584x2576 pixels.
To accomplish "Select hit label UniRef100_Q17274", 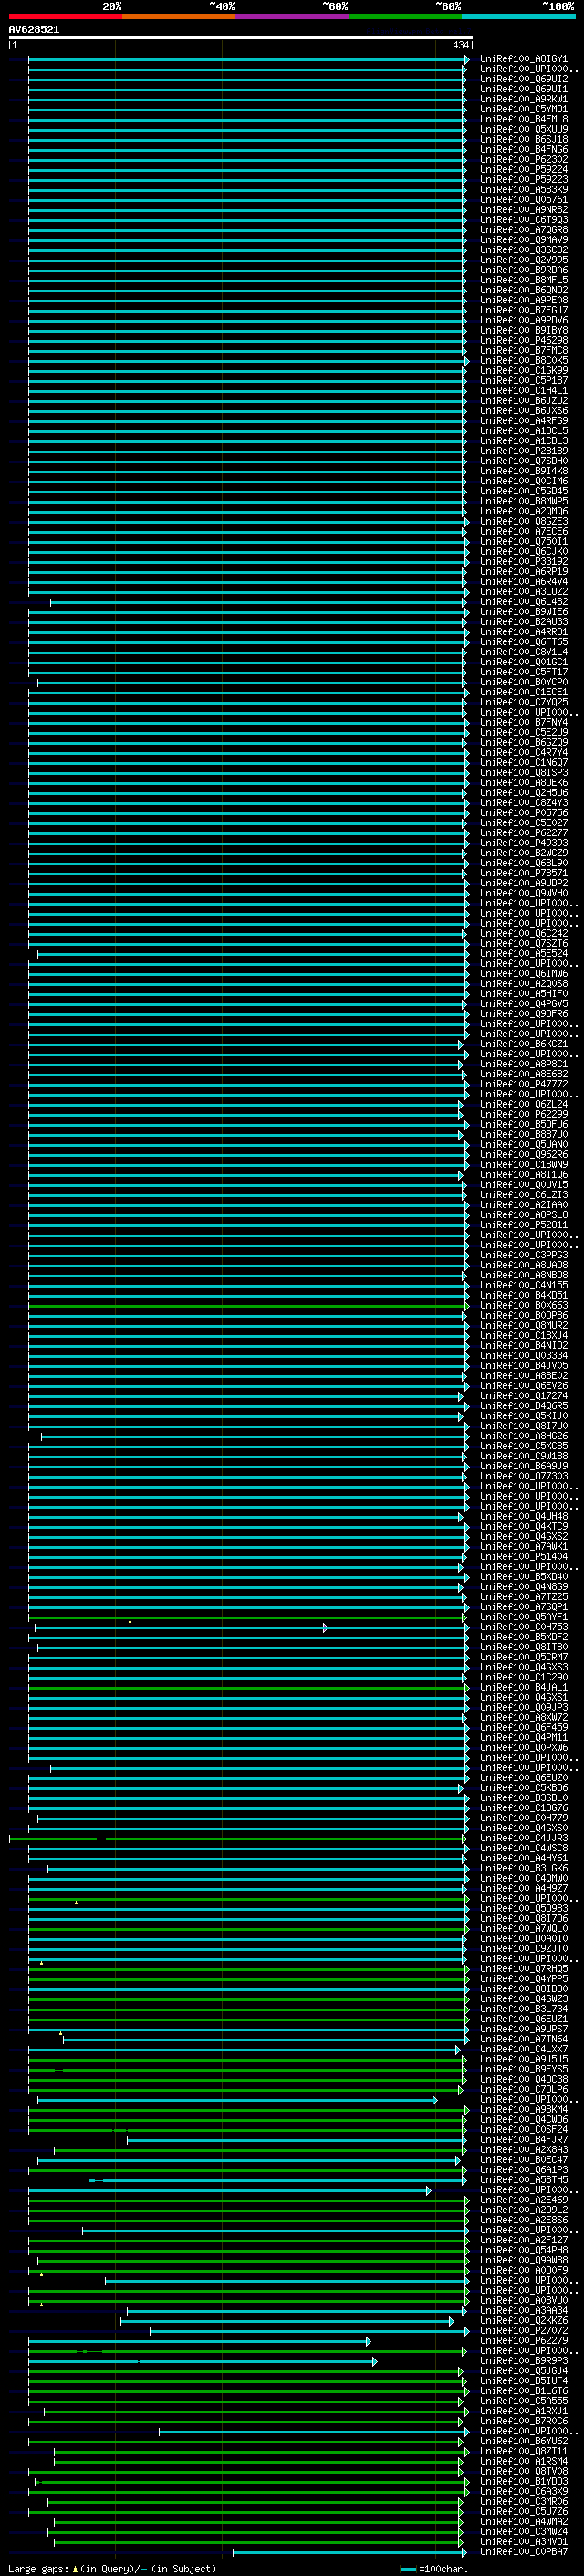I will [x=523, y=1395].
